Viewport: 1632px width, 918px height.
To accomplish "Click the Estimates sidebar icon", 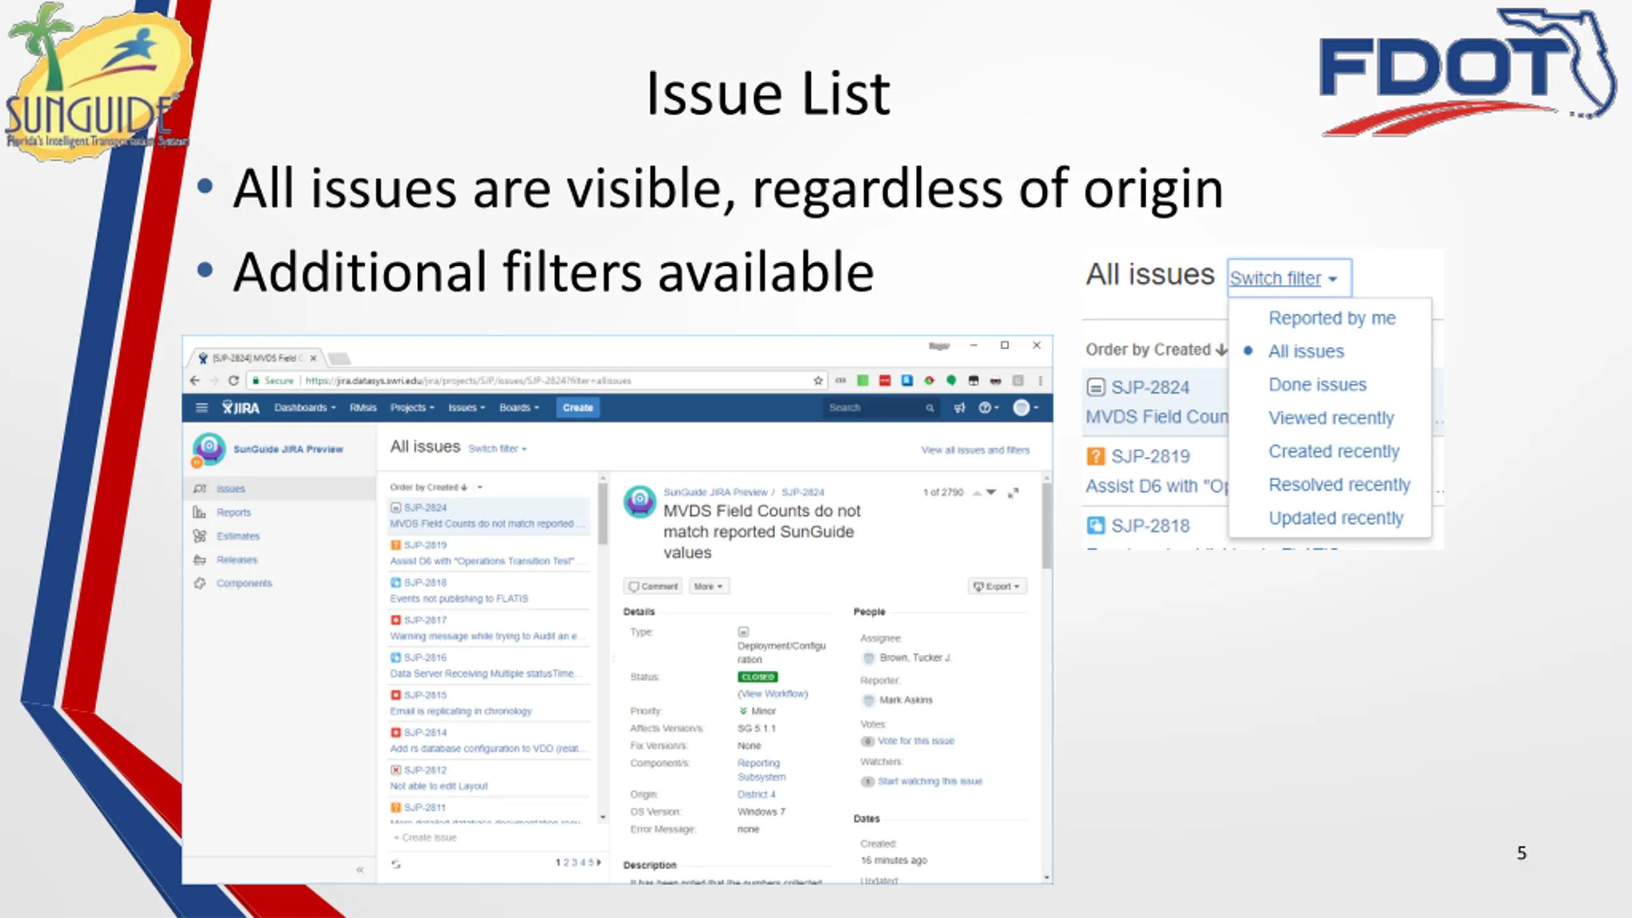I will (200, 536).
